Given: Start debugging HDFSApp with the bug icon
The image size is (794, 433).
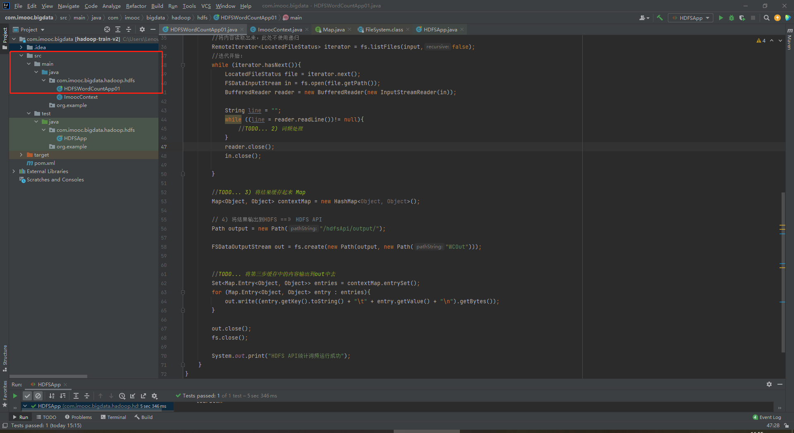Looking at the screenshot, I should 731,18.
